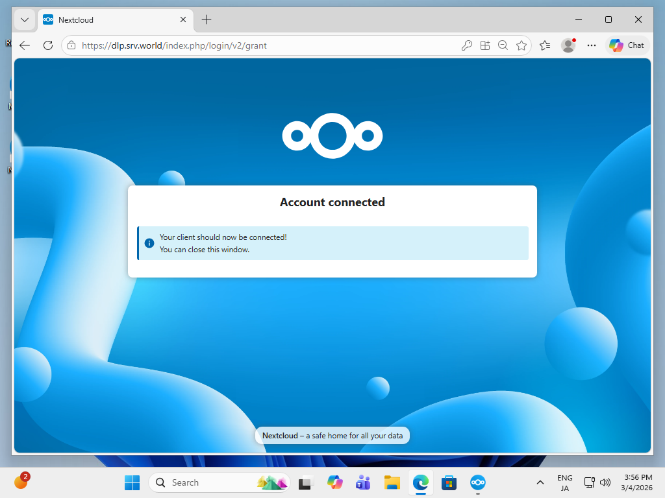Viewport: 665px width, 498px height.
Task: Open File Explorer from taskbar
Action: tap(392, 482)
